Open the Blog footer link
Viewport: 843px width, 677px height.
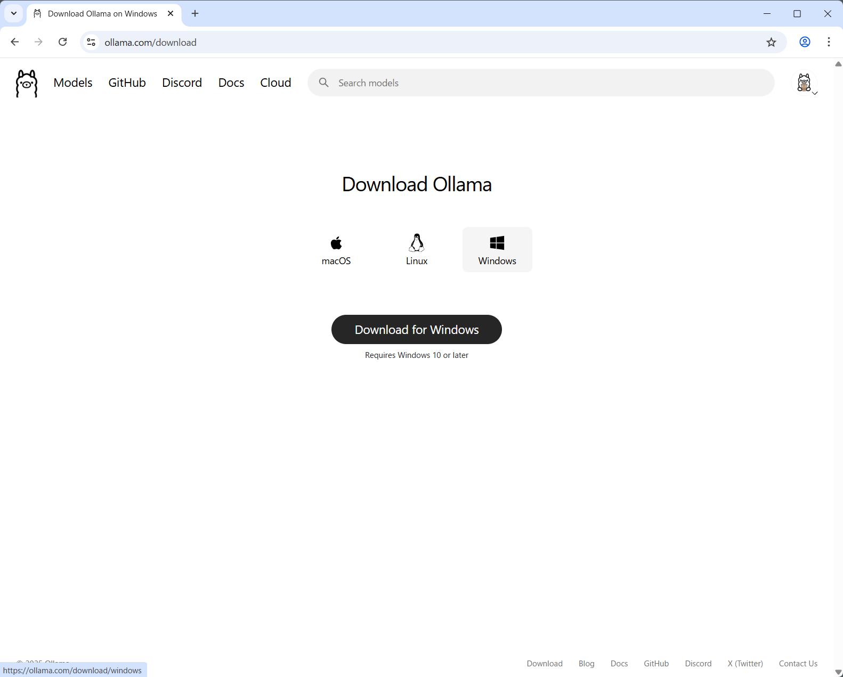586,663
